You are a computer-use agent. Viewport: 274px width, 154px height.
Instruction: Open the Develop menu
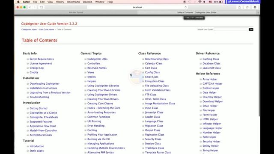click(x=87, y=2)
